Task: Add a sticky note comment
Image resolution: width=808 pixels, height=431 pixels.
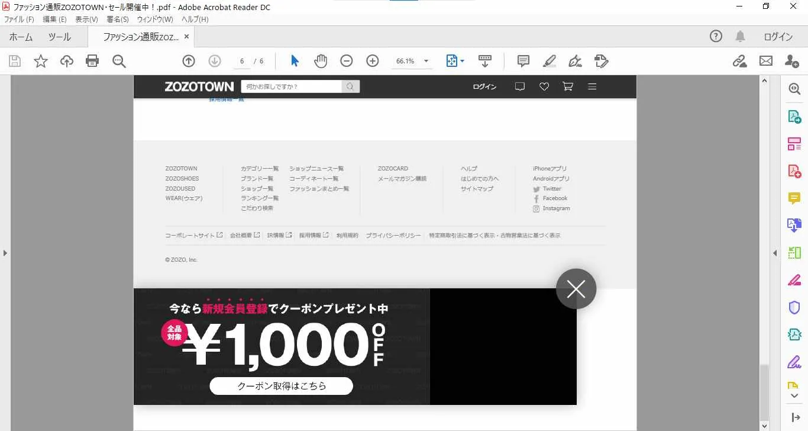Action: [x=523, y=61]
